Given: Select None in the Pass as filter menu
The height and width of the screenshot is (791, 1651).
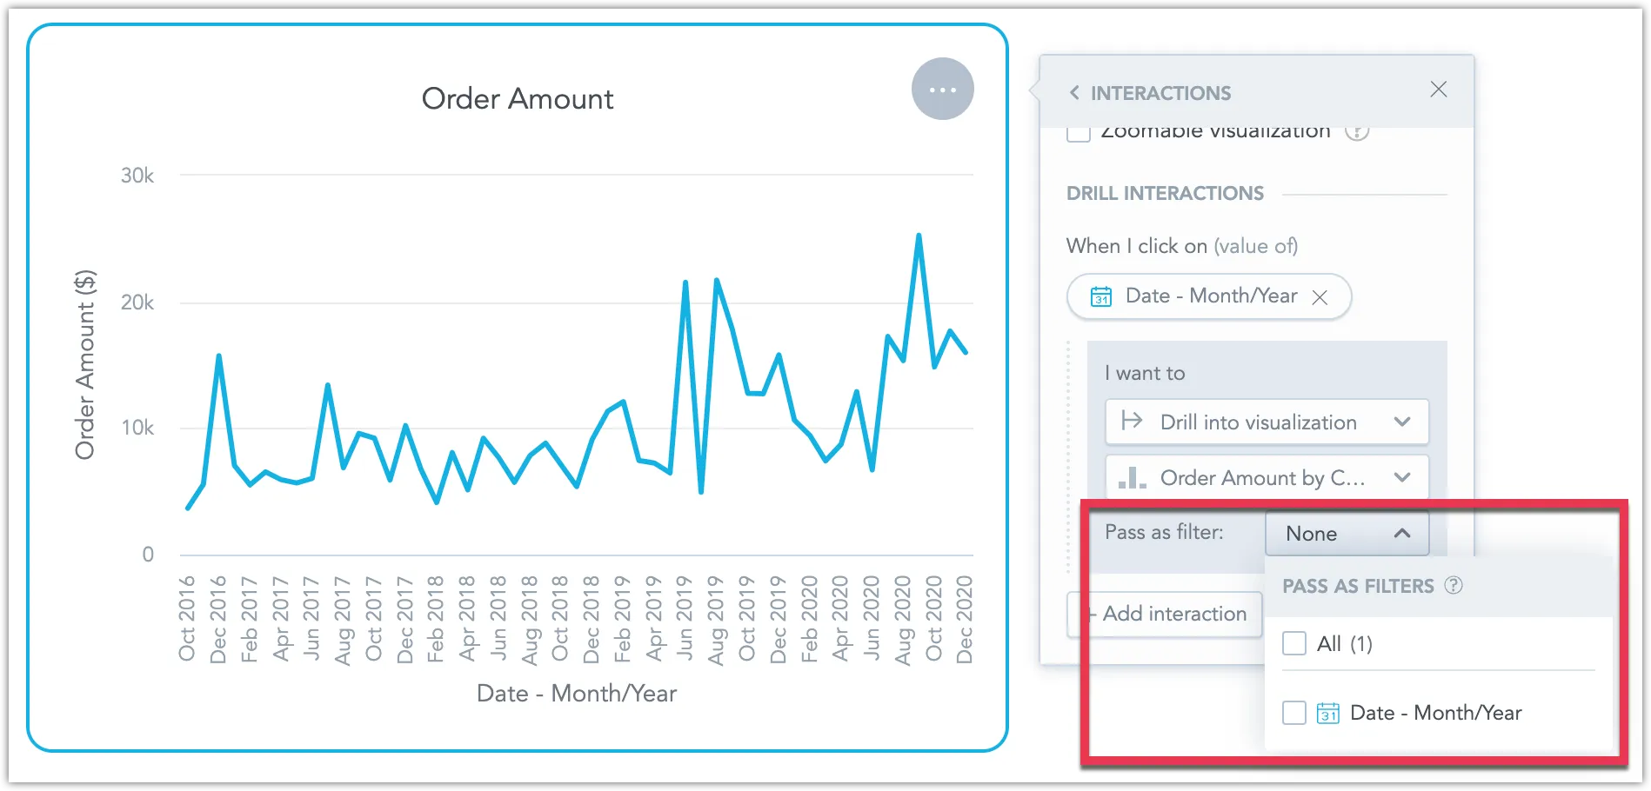Looking at the screenshot, I should click(1311, 534).
